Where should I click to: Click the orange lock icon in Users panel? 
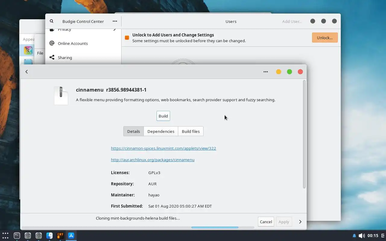tap(127, 38)
